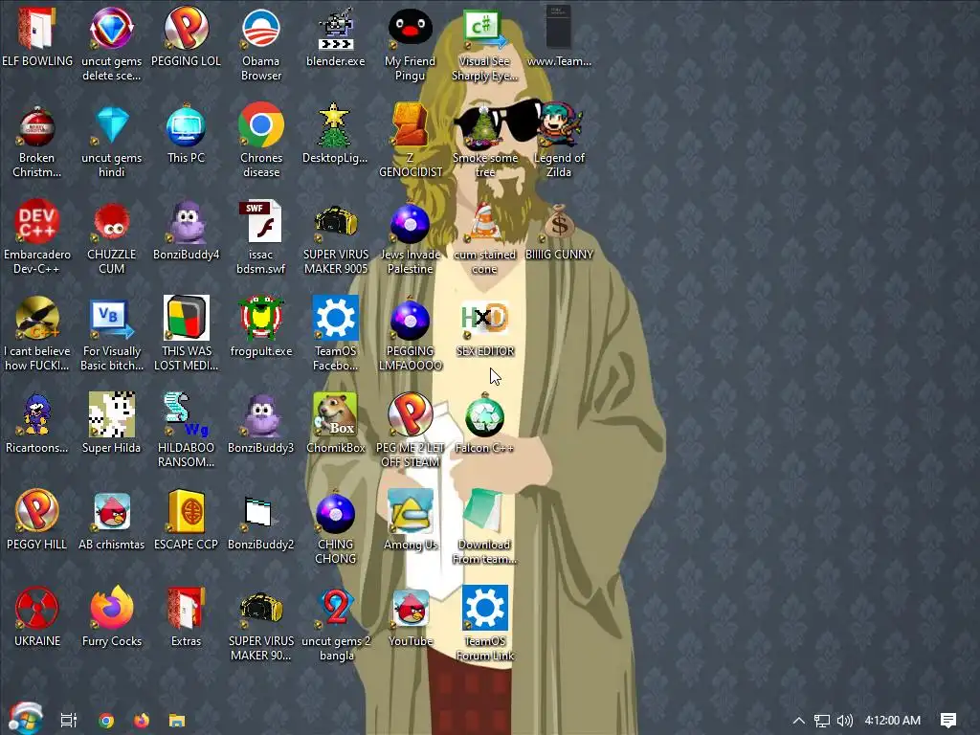Click the 4:12:00 AM taskbar clock
This screenshot has height=735, width=980.
tap(893, 720)
